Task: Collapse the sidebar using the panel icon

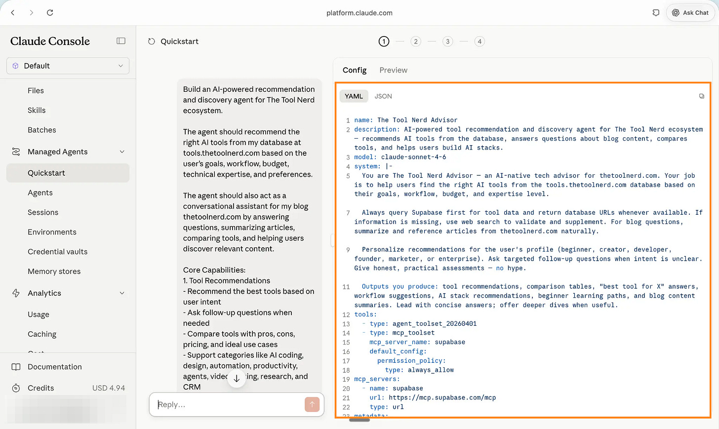Action: [121, 41]
